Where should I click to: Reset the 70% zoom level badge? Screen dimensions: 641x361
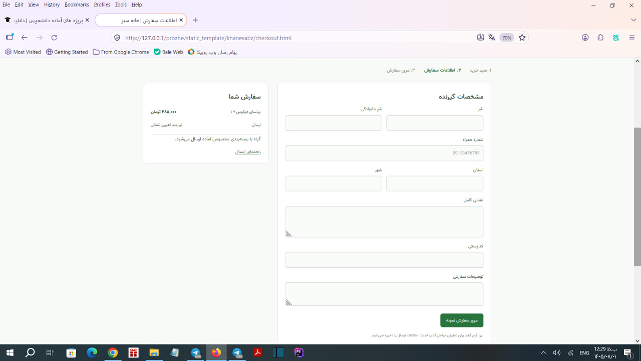pos(507,38)
